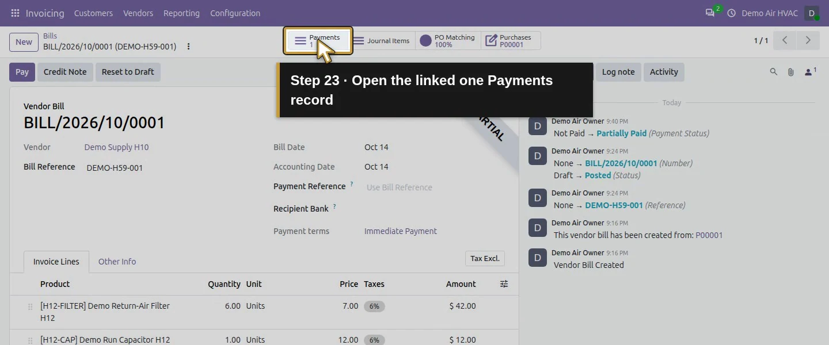Go to next record arrow
The width and height of the screenshot is (829, 345).
(808, 40)
